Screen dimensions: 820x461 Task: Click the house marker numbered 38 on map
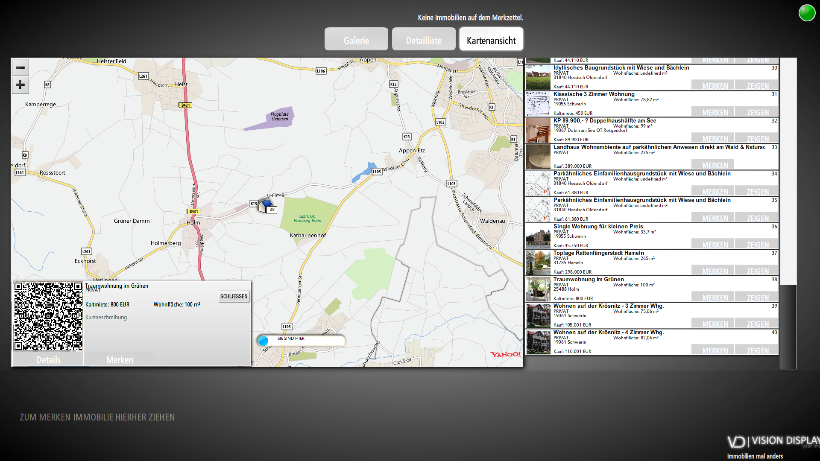[x=266, y=206]
